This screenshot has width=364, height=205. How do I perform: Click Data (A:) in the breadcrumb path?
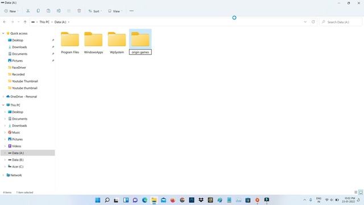60,22
